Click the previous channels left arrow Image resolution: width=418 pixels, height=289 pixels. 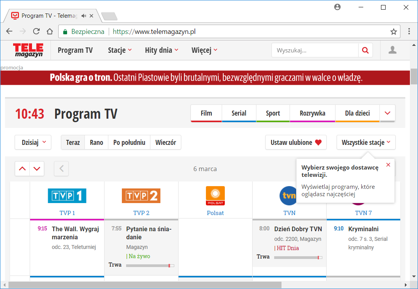click(x=61, y=169)
